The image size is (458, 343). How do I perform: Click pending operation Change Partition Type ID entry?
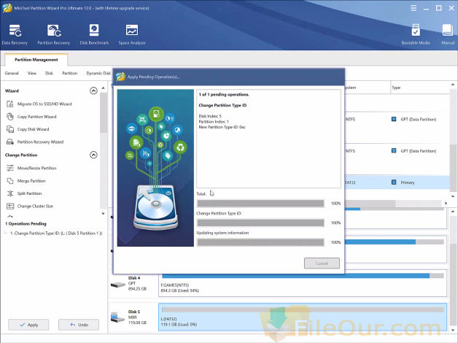pyautogui.click(x=55, y=233)
